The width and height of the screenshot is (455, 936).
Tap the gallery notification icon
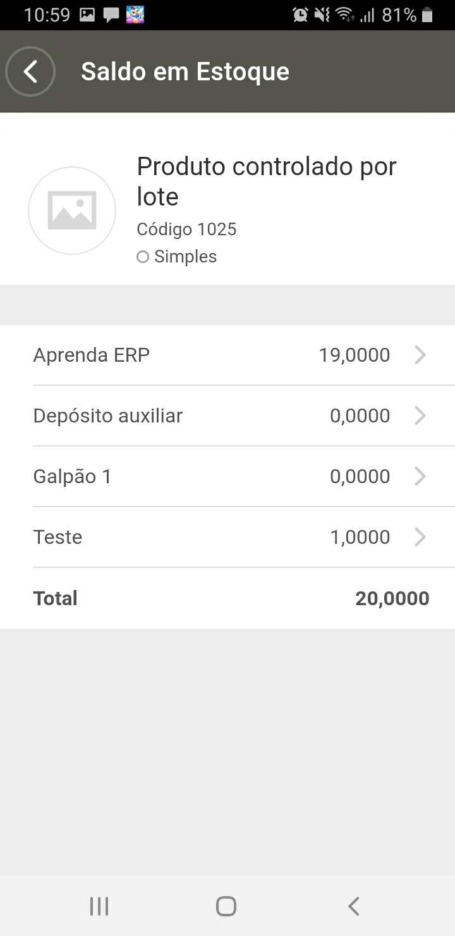[87, 15]
